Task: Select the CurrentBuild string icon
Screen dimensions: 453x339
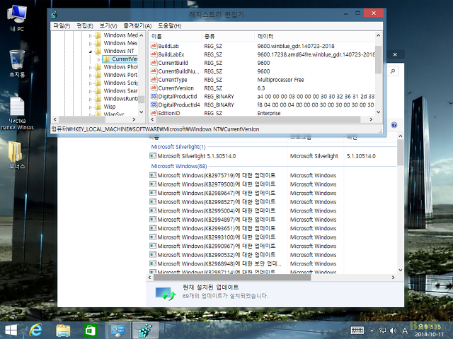Action: coord(154,63)
